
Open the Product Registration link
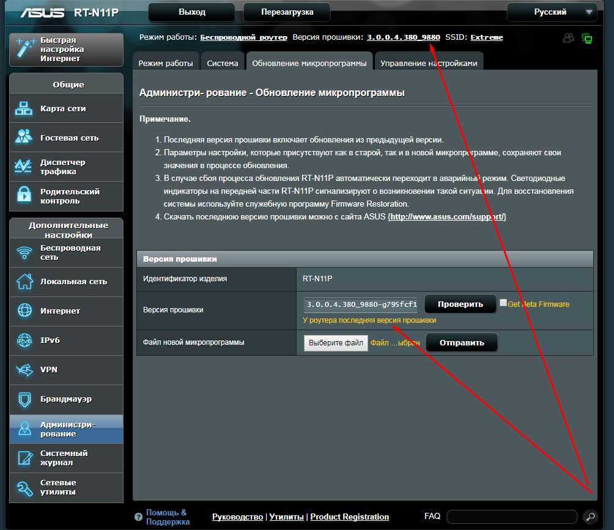tap(350, 517)
